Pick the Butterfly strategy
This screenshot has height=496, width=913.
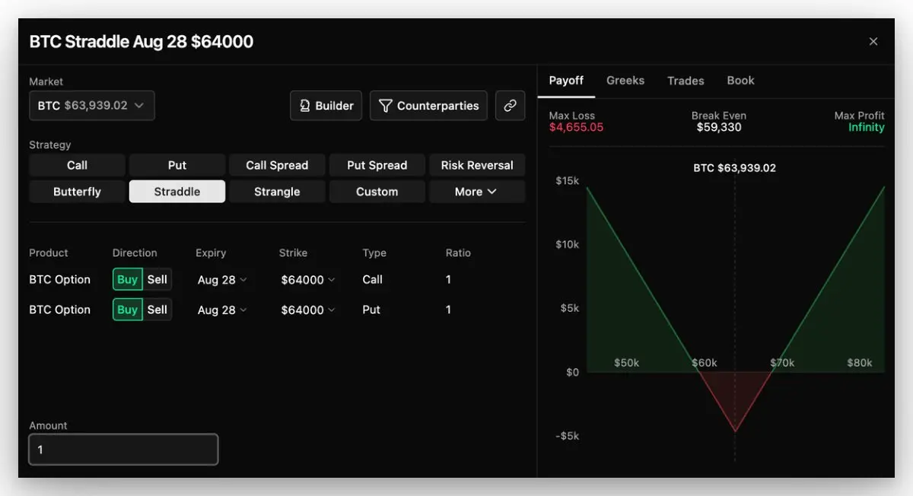click(x=77, y=192)
